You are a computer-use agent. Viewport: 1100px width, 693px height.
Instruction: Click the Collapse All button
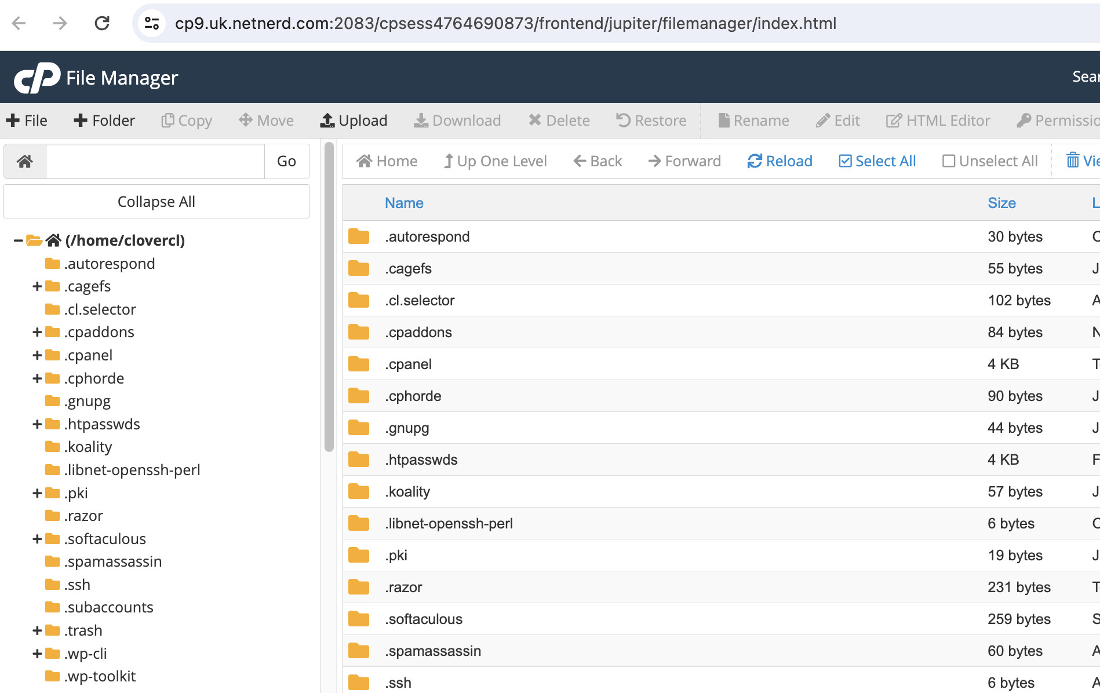point(156,202)
